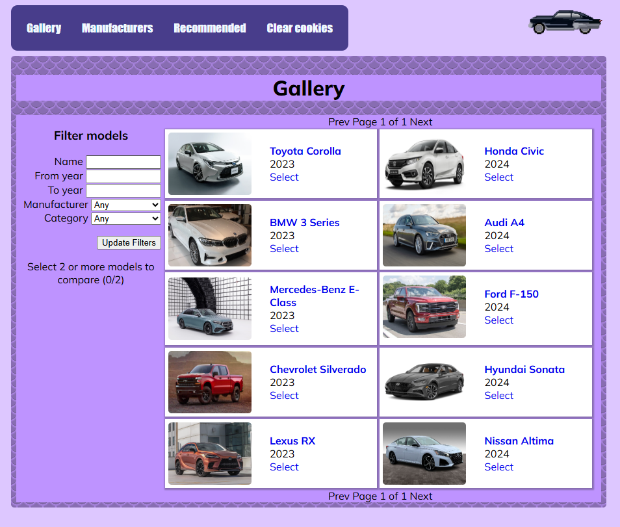This screenshot has width=620, height=527.
Task: Select the Ford F-150 model
Action: point(498,320)
